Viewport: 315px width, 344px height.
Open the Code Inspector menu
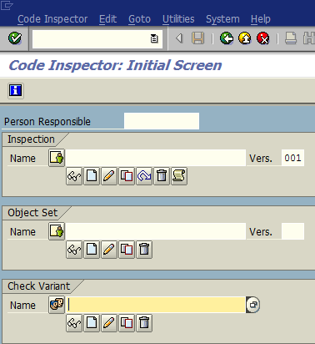pos(52,19)
